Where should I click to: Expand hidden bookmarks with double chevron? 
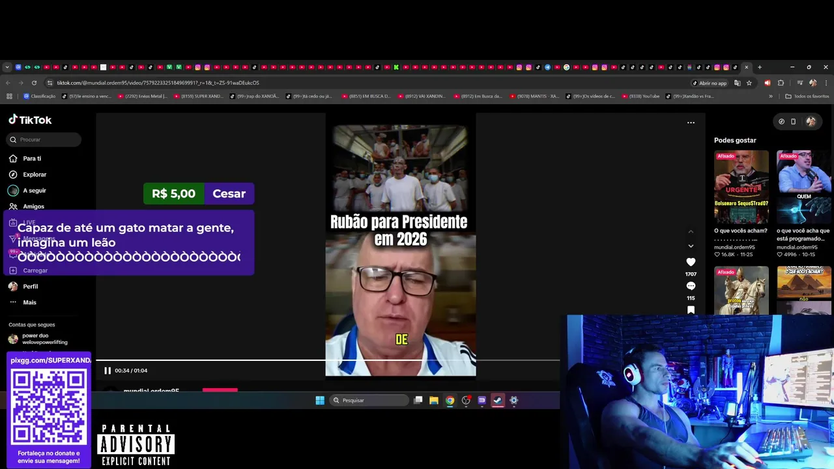pyautogui.click(x=771, y=96)
